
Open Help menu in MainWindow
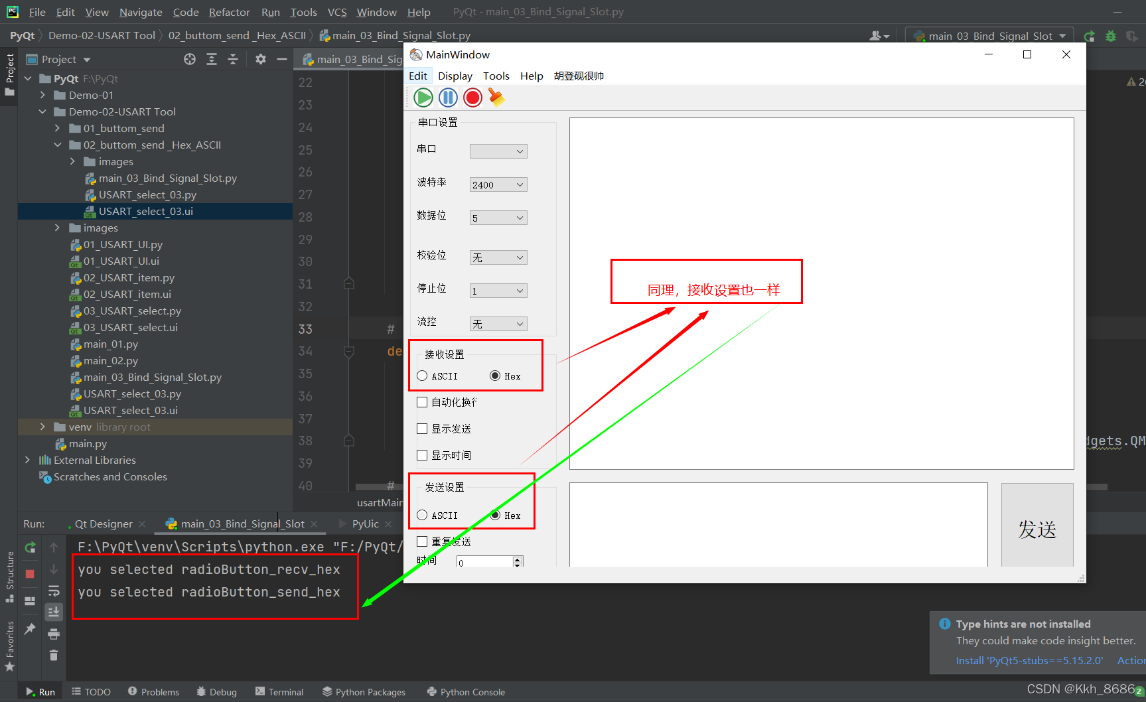point(532,76)
